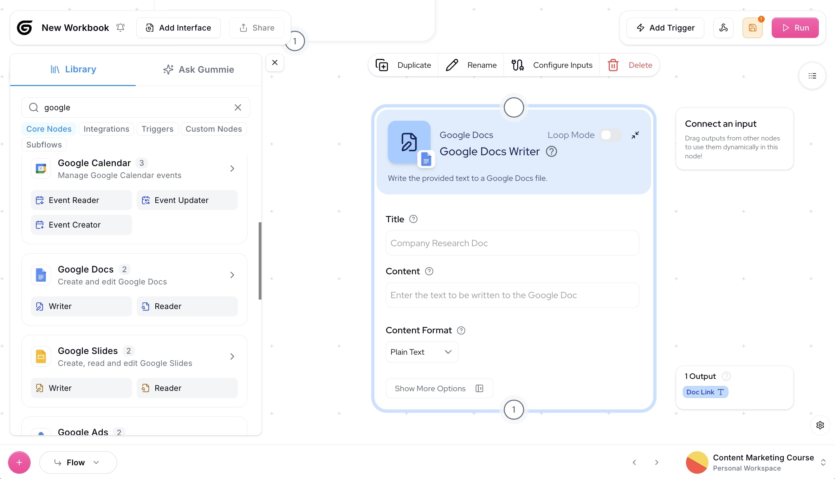The image size is (835, 479).
Task: Open Configure Inputs
Action: (552, 65)
